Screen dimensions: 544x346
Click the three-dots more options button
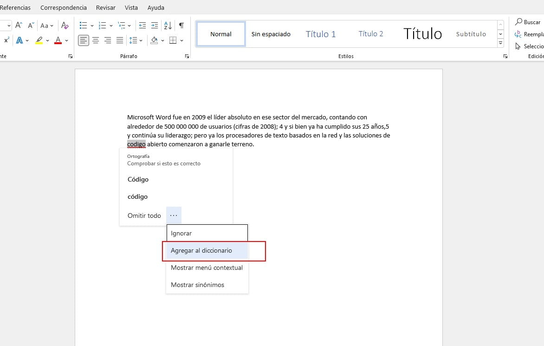pos(174,215)
